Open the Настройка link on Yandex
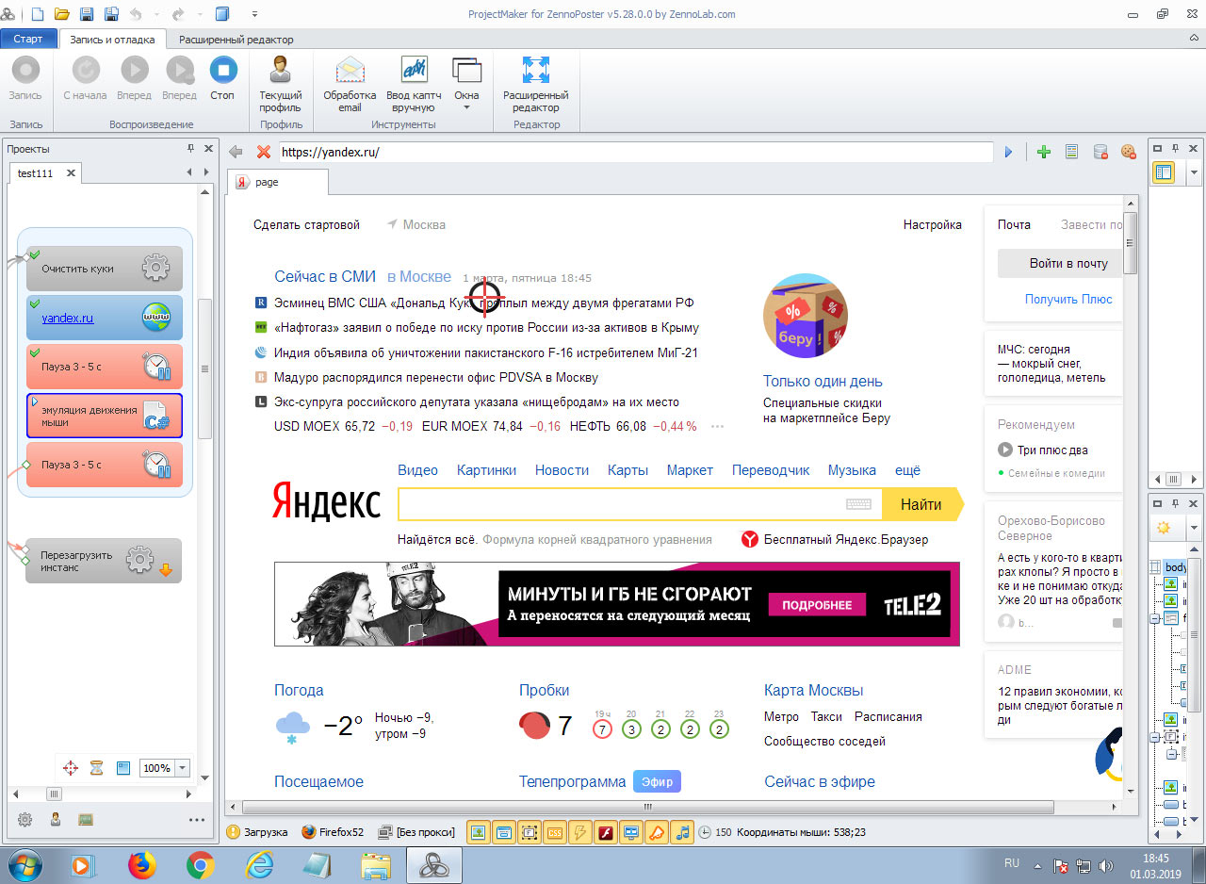Screen dimensions: 1206x884 pyautogui.click(x=933, y=224)
